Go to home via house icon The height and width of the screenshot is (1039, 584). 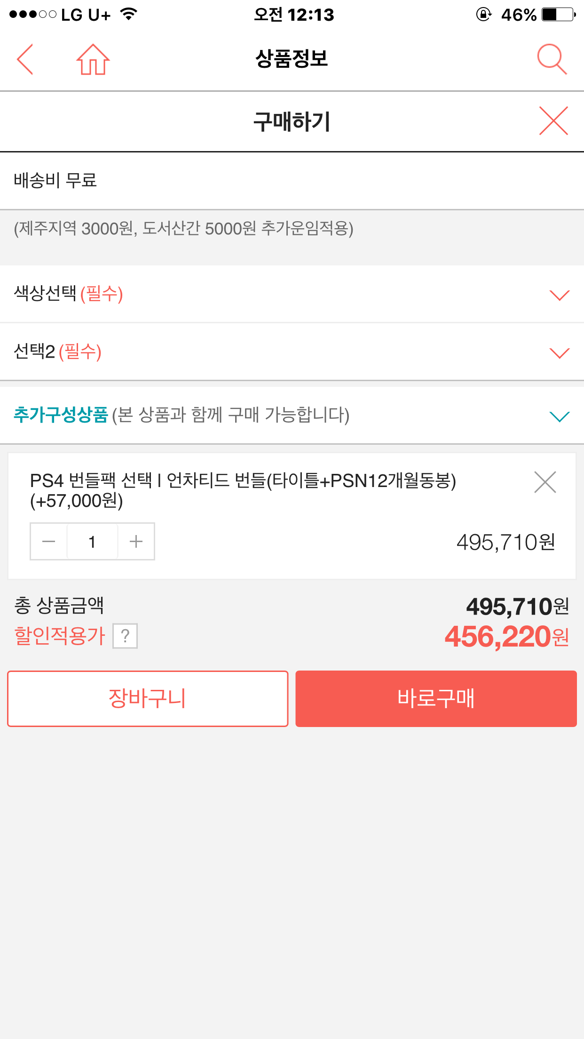pos(93,59)
